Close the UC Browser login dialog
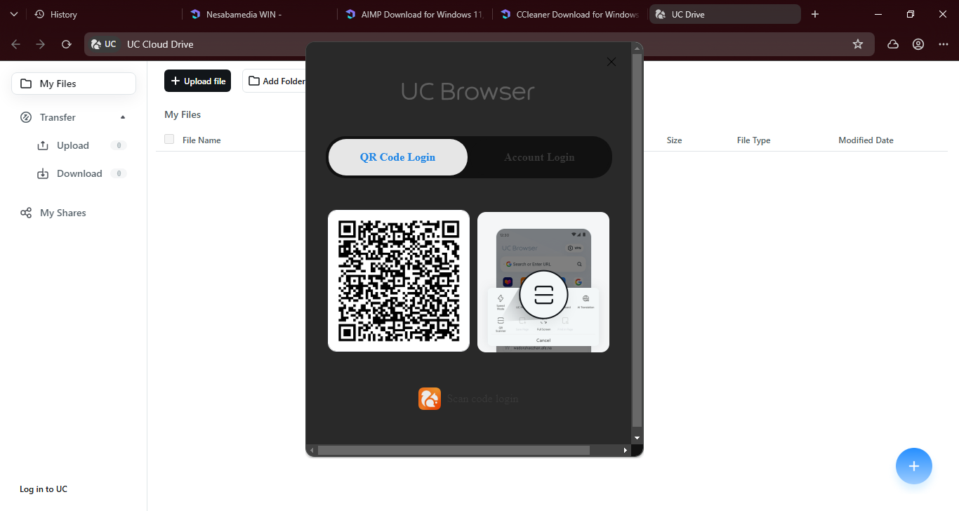 click(611, 62)
